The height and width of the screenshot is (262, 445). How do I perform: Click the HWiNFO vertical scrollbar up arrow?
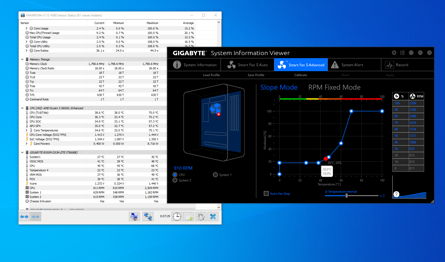(219, 22)
